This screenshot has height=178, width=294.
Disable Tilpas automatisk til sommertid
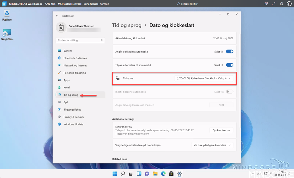[229, 65]
